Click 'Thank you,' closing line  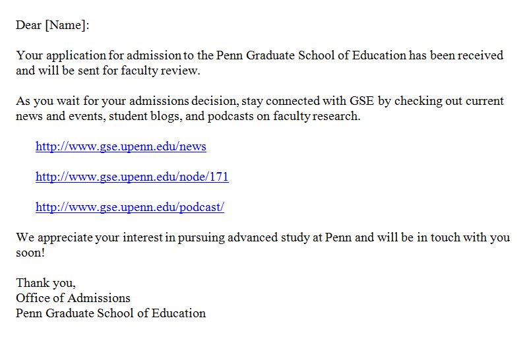coord(46,283)
